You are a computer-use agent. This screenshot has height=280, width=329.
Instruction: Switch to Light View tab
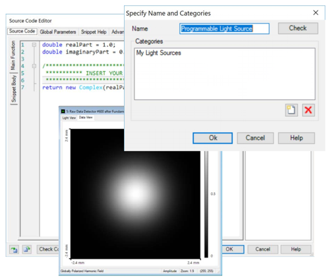69,118
